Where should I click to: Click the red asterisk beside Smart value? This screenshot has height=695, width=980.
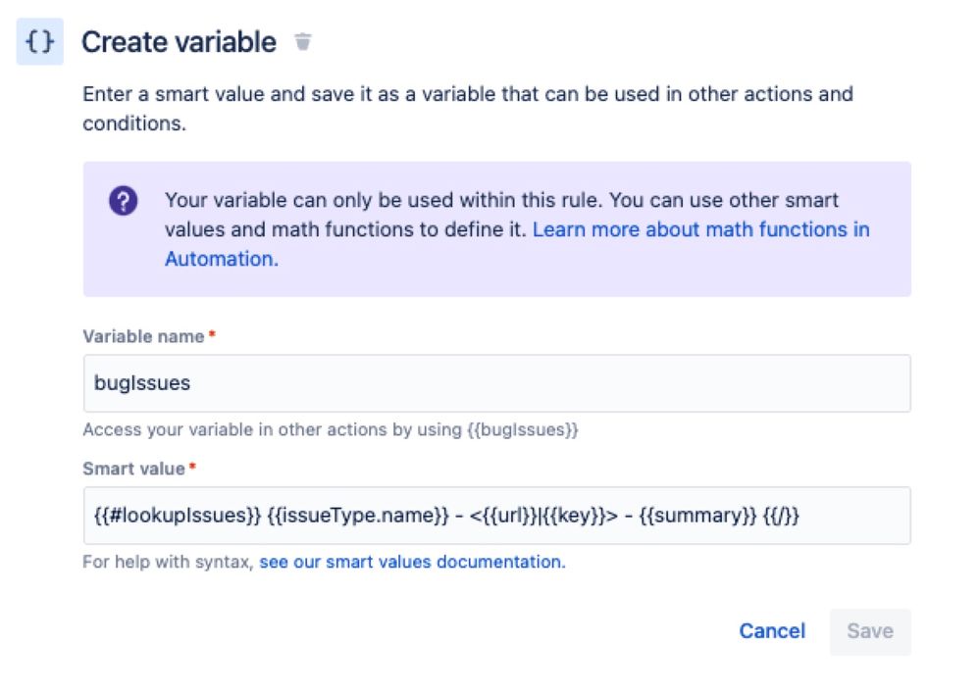(x=192, y=466)
